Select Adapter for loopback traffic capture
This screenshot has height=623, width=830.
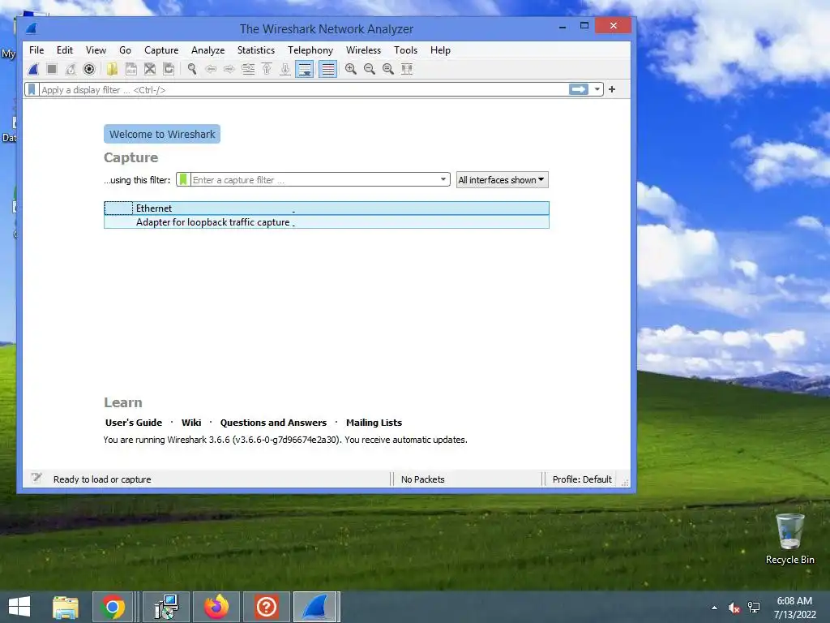327,222
